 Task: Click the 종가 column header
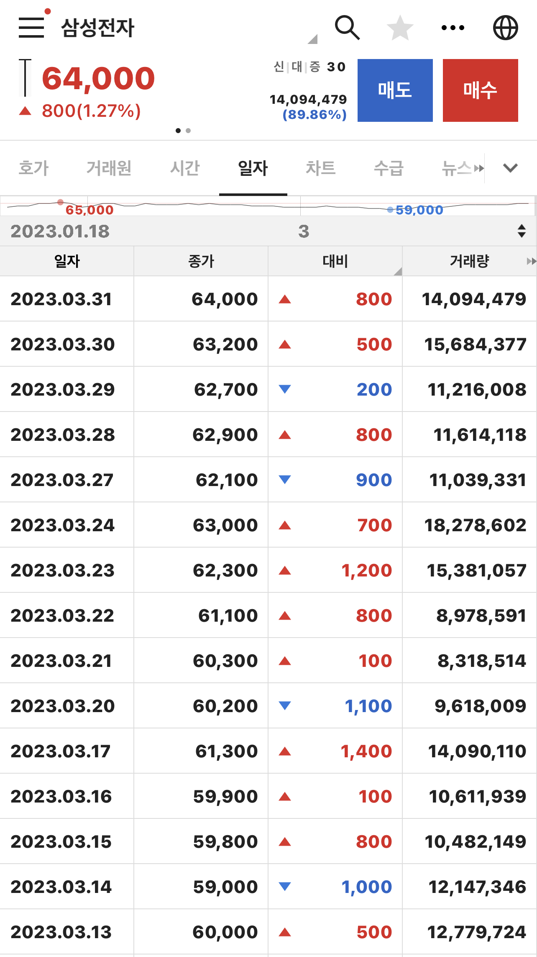click(201, 261)
